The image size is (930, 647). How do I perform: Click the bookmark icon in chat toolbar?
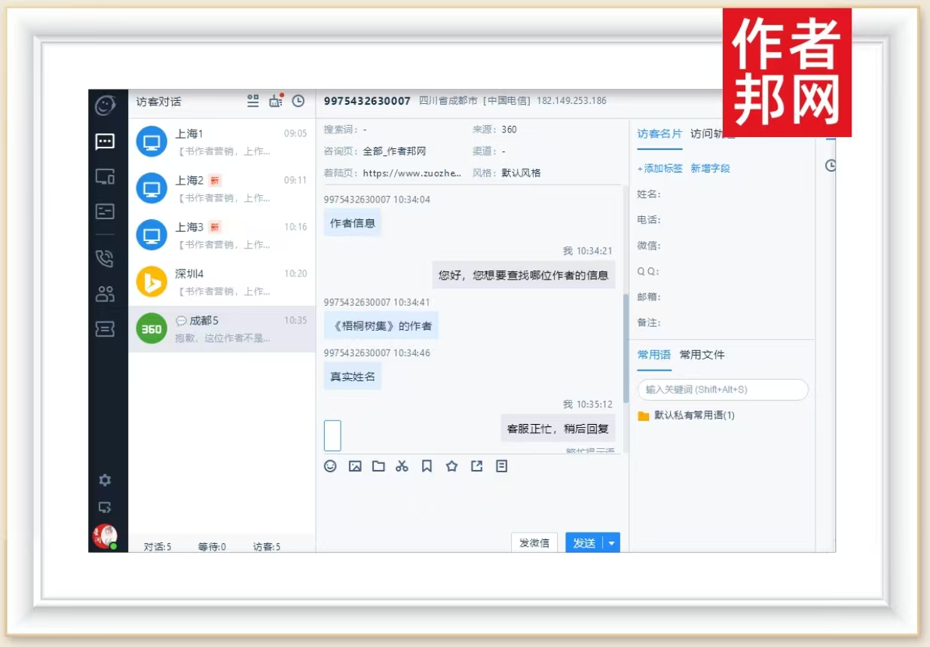pos(427,466)
